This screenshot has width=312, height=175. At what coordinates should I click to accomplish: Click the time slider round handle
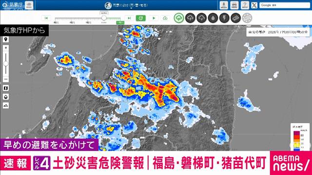tap(104, 18)
